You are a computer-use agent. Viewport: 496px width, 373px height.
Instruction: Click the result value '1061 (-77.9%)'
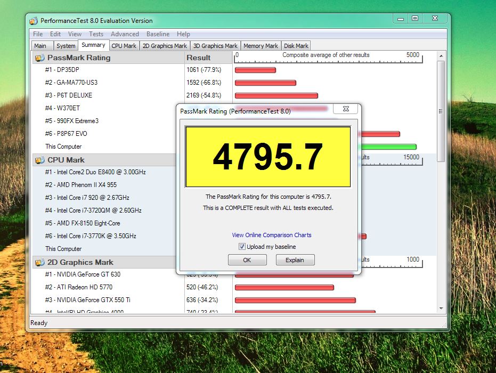(204, 70)
